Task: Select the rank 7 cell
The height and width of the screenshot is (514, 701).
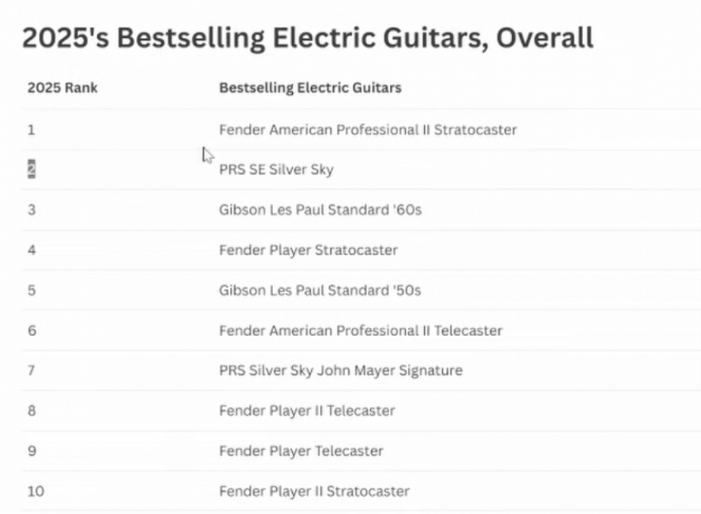Action: [x=31, y=370]
